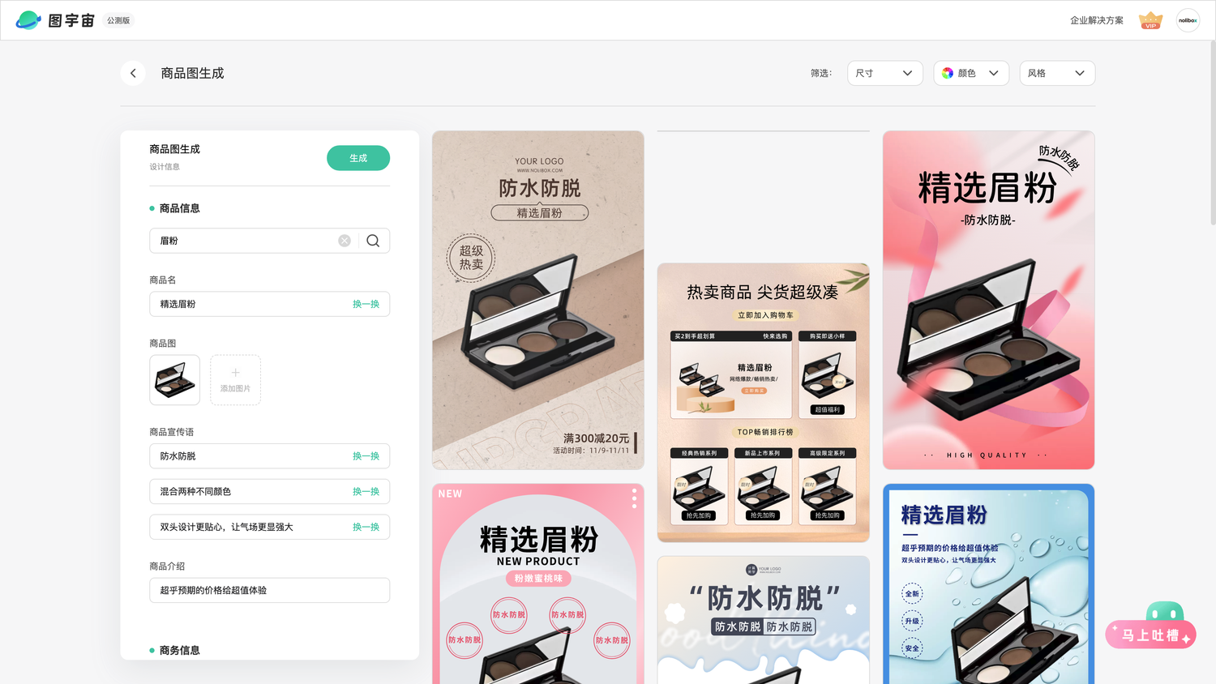The image size is (1216, 684).
Task: Click the 商品图生成 page title
Action: tap(192, 73)
